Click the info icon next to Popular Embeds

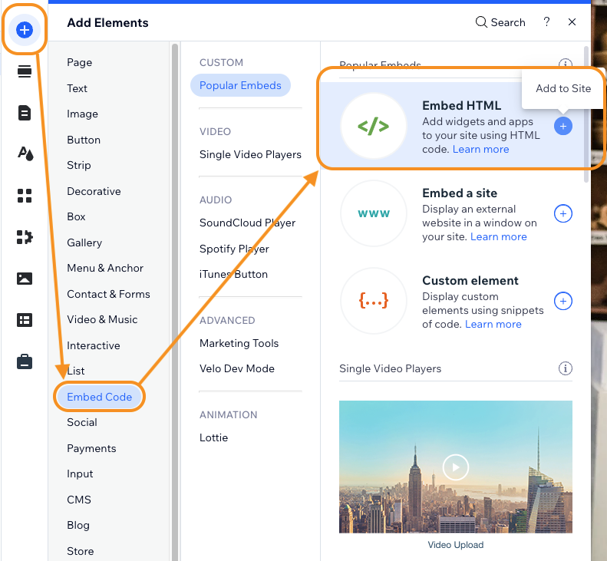(566, 64)
